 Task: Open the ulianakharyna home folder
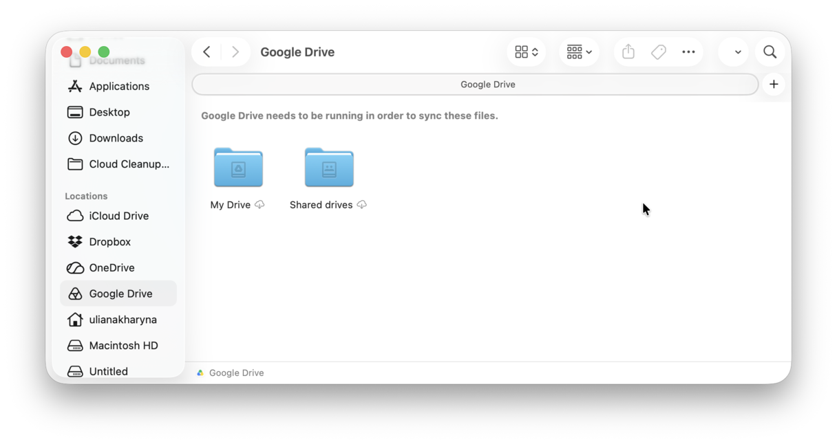point(118,320)
